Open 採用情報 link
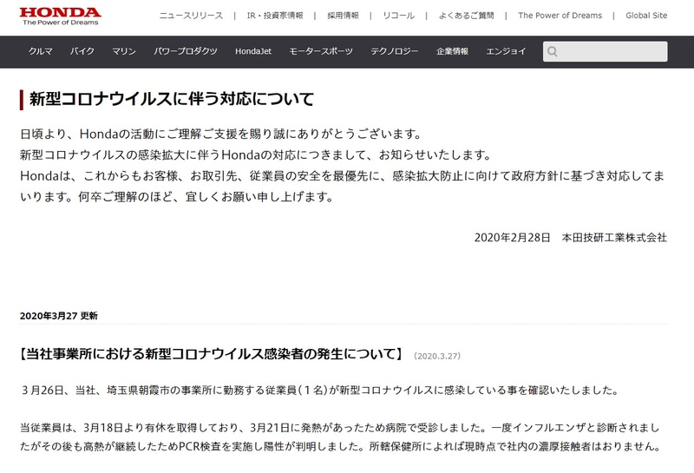694x473 pixels. (343, 16)
